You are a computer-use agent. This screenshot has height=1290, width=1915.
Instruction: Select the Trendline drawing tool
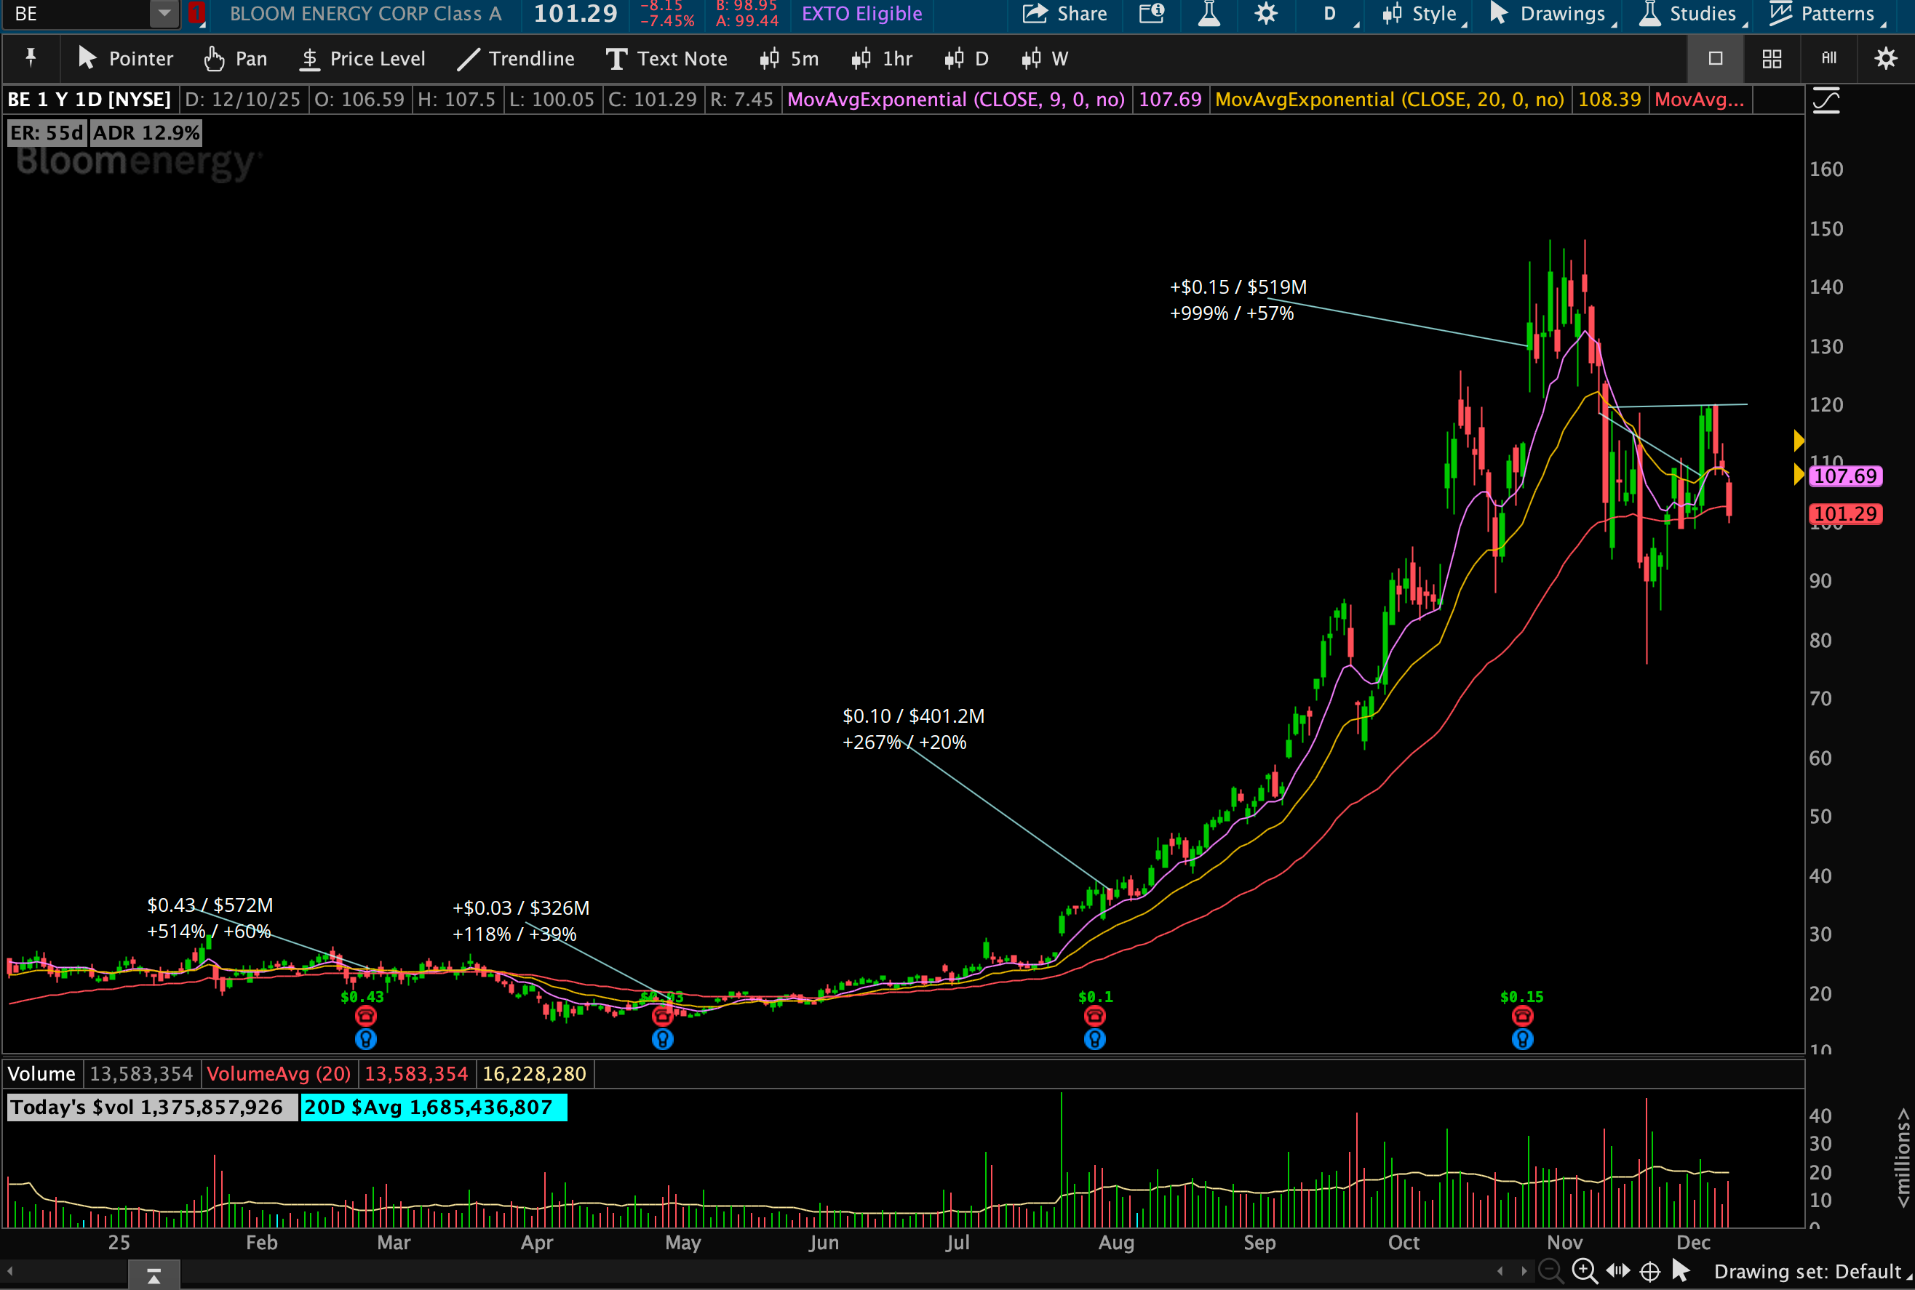pyautogui.click(x=516, y=58)
